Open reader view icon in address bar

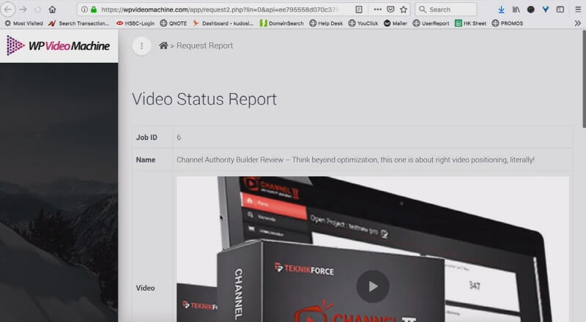pos(359,10)
